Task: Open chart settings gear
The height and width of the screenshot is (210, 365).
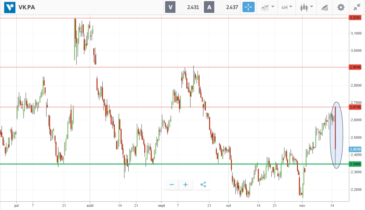Action: coord(341,7)
